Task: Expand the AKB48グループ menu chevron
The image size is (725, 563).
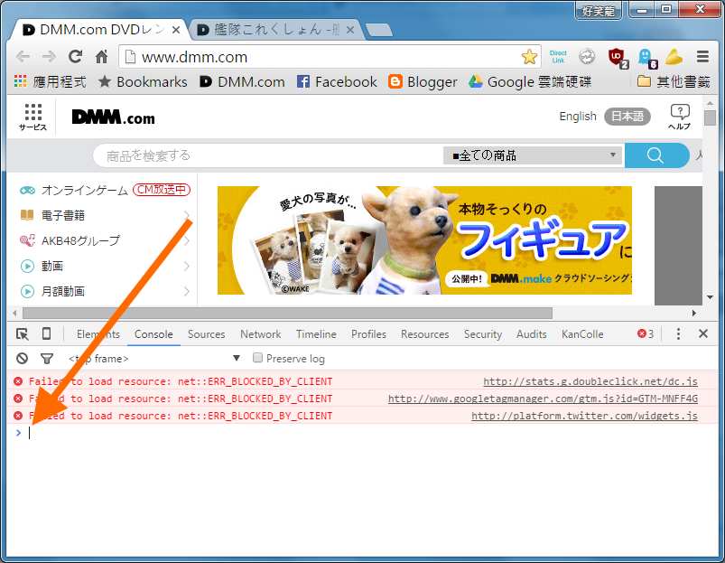Action: click(186, 240)
